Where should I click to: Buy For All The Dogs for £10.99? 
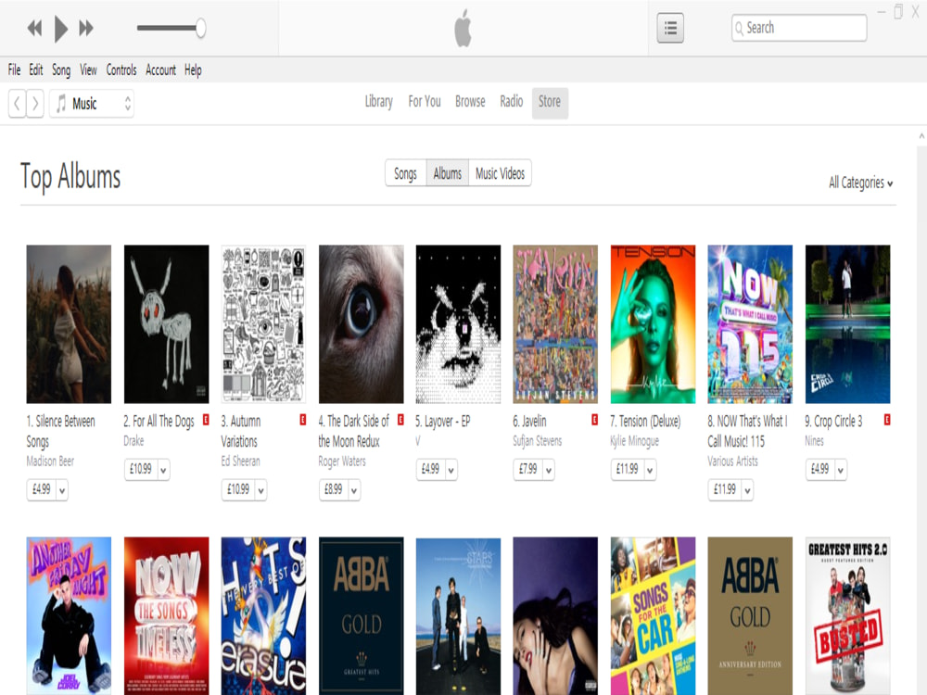141,471
